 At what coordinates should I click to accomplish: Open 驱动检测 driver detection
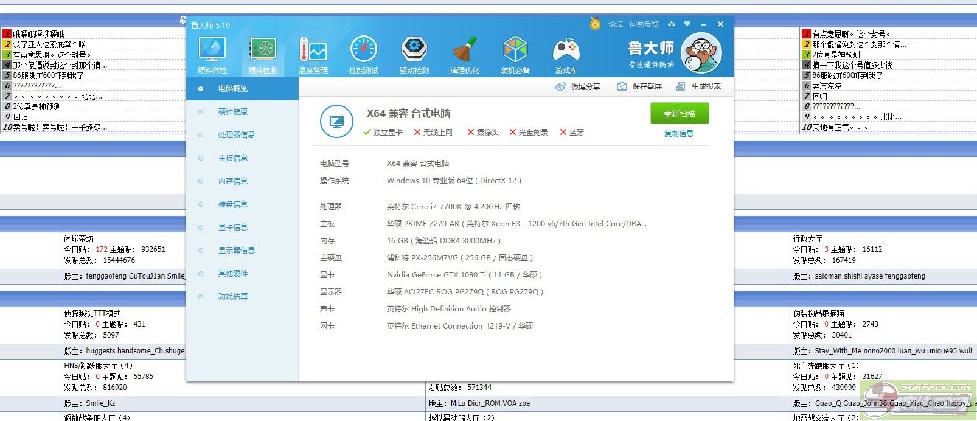point(414,55)
